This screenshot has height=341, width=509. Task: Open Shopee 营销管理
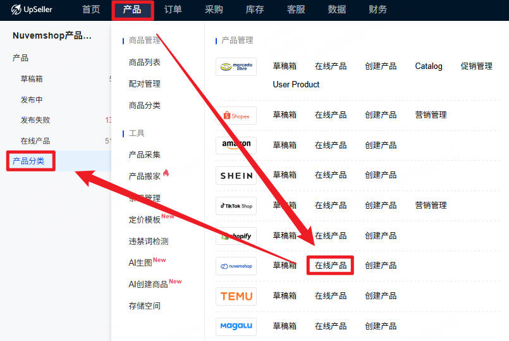coord(431,115)
